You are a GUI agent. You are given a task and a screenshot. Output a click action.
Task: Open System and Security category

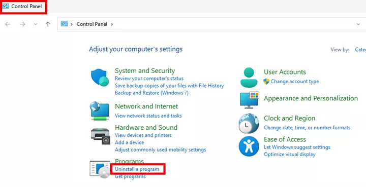point(145,71)
